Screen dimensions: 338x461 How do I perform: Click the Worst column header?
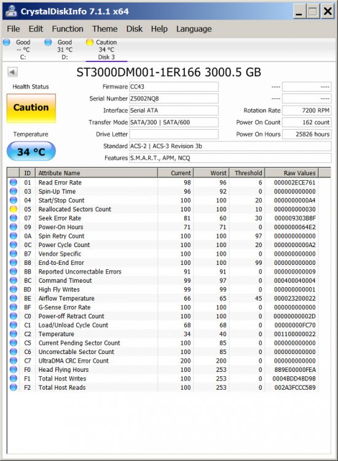tap(211, 173)
